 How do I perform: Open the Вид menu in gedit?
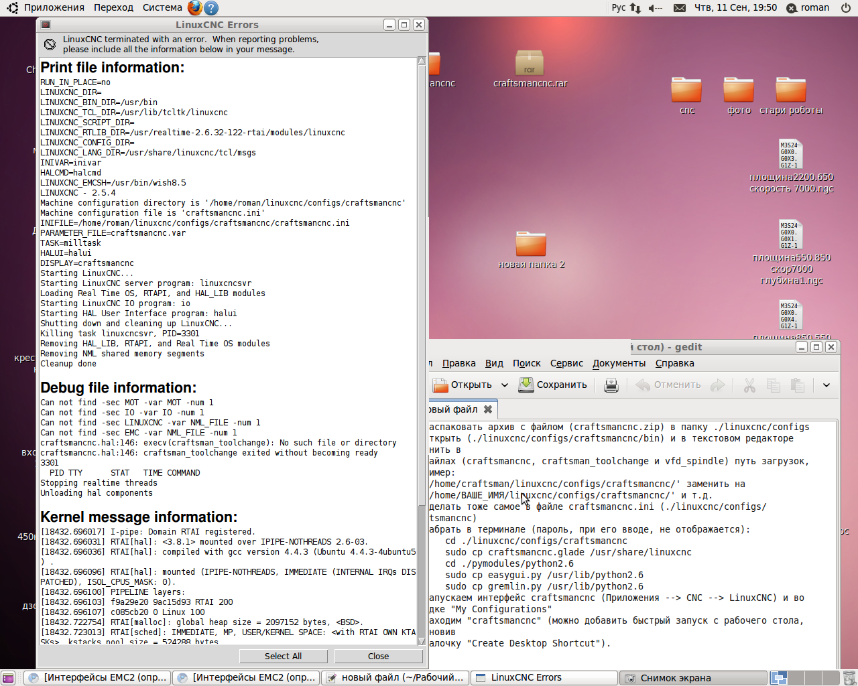tap(494, 364)
